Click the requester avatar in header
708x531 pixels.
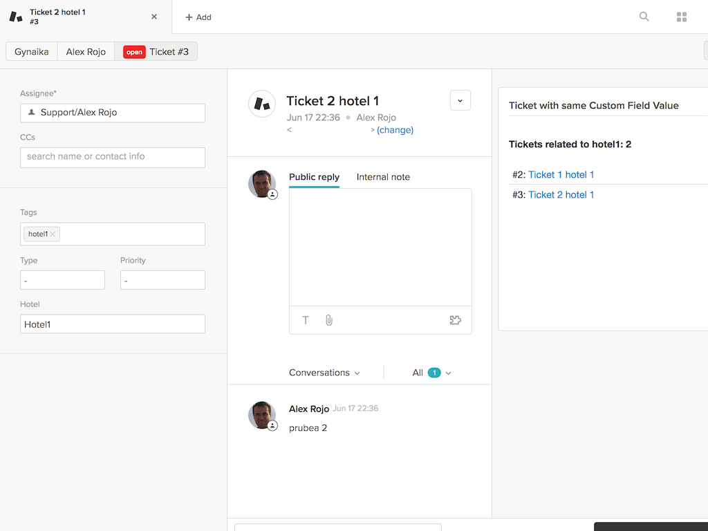(x=262, y=104)
